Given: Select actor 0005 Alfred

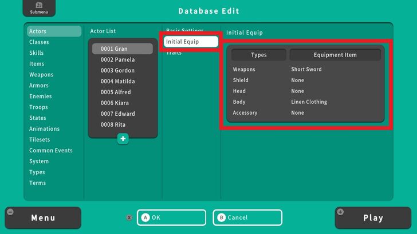Looking at the screenshot, I should click(115, 92).
